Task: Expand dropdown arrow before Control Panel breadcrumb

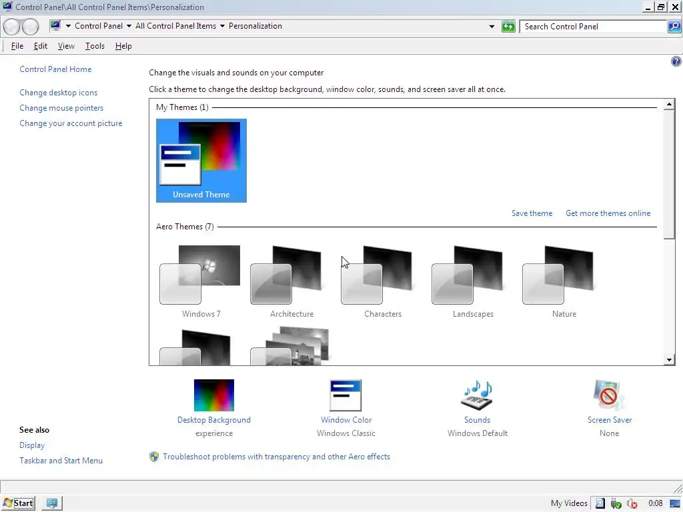Action: click(69, 26)
